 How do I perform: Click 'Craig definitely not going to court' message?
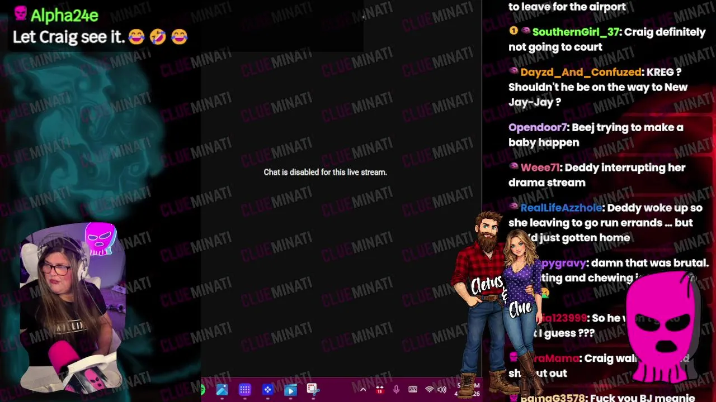tap(607, 39)
